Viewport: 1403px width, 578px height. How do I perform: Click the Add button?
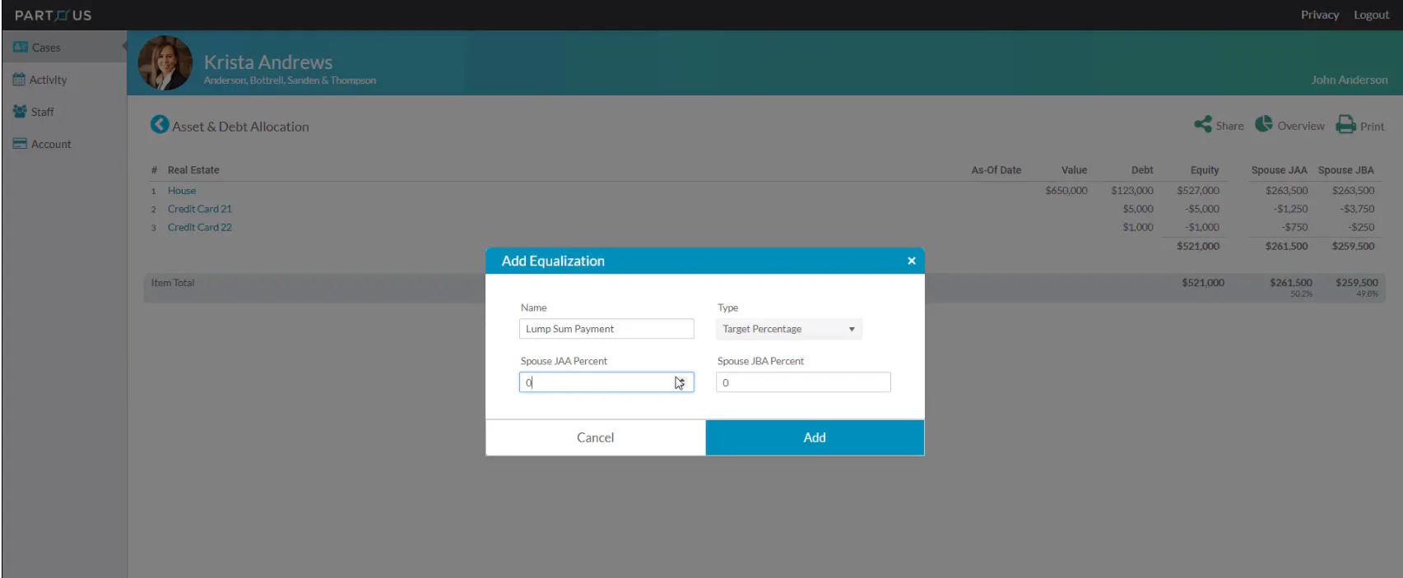click(x=815, y=437)
